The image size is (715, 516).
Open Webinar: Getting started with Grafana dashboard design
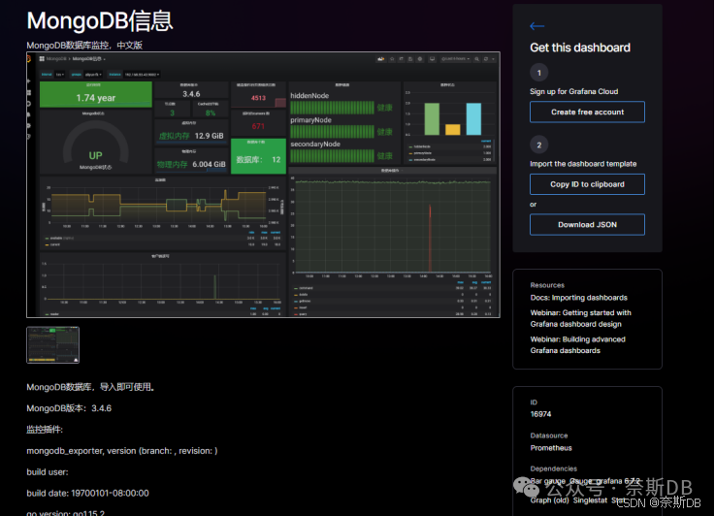(x=580, y=318)
